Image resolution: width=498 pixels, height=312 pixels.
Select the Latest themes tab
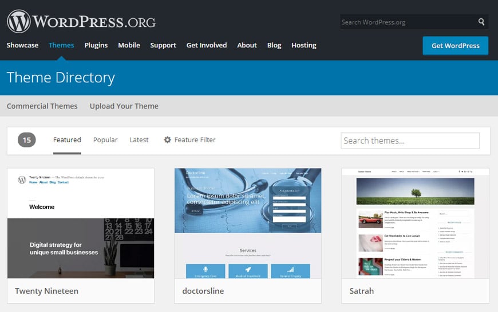pos(139,140)
